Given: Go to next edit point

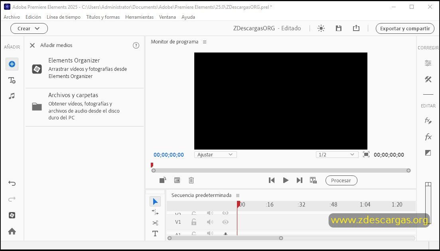Looking at the screenshot, I should click(x=300, y=180).
